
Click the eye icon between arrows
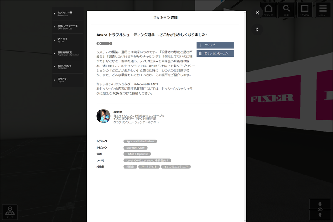click(x=320, y=210)
